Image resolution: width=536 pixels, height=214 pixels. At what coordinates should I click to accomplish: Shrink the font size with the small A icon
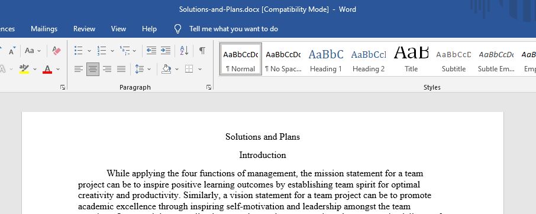pos(12,51)
